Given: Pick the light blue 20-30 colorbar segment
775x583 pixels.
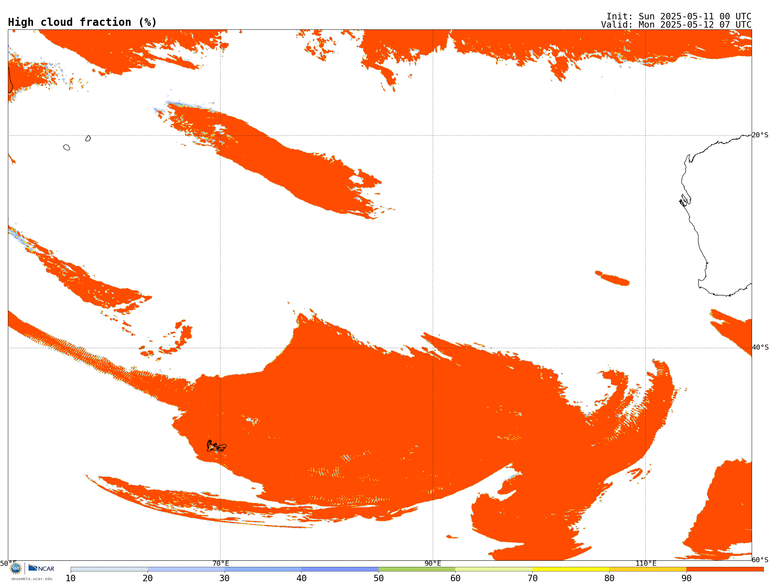Looking at the screenshot, I should pos(186,569).
